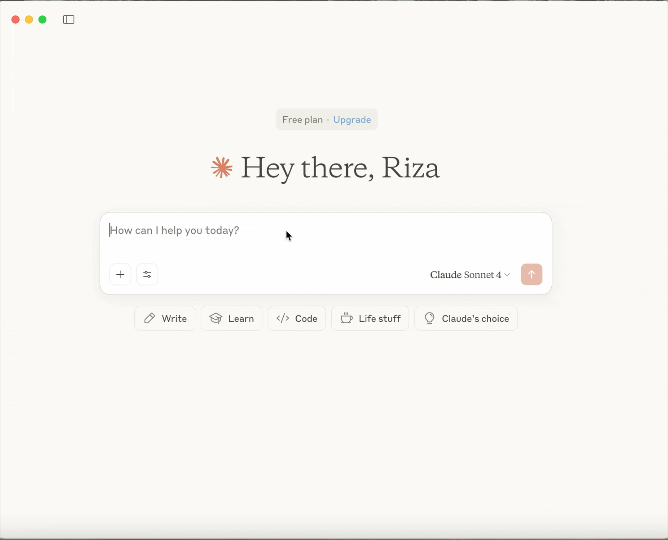Open search and tools settings icon
The image size is (668, 540).
[147, 274]
